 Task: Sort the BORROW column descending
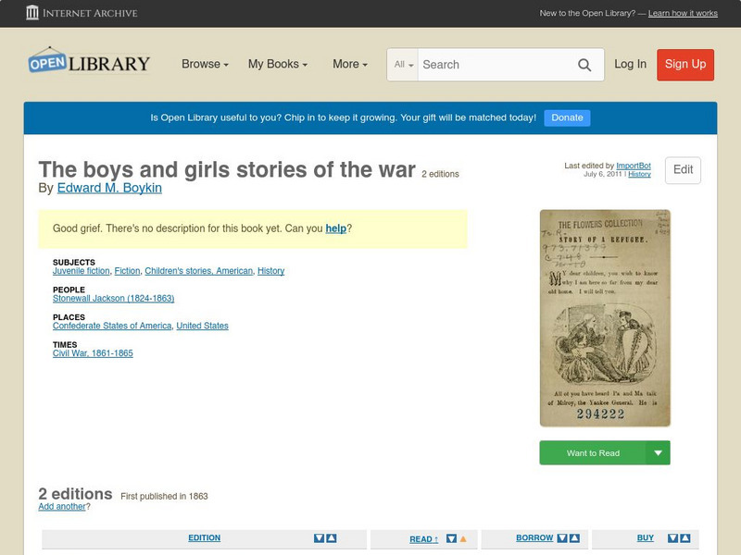pyautogui.click(x=560, y=538)
